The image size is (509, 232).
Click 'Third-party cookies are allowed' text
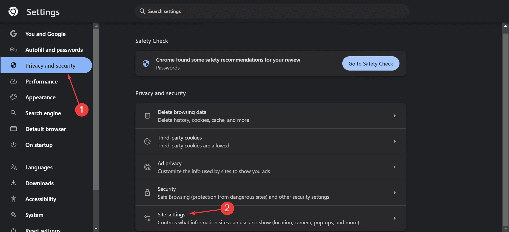pos(194,146)
